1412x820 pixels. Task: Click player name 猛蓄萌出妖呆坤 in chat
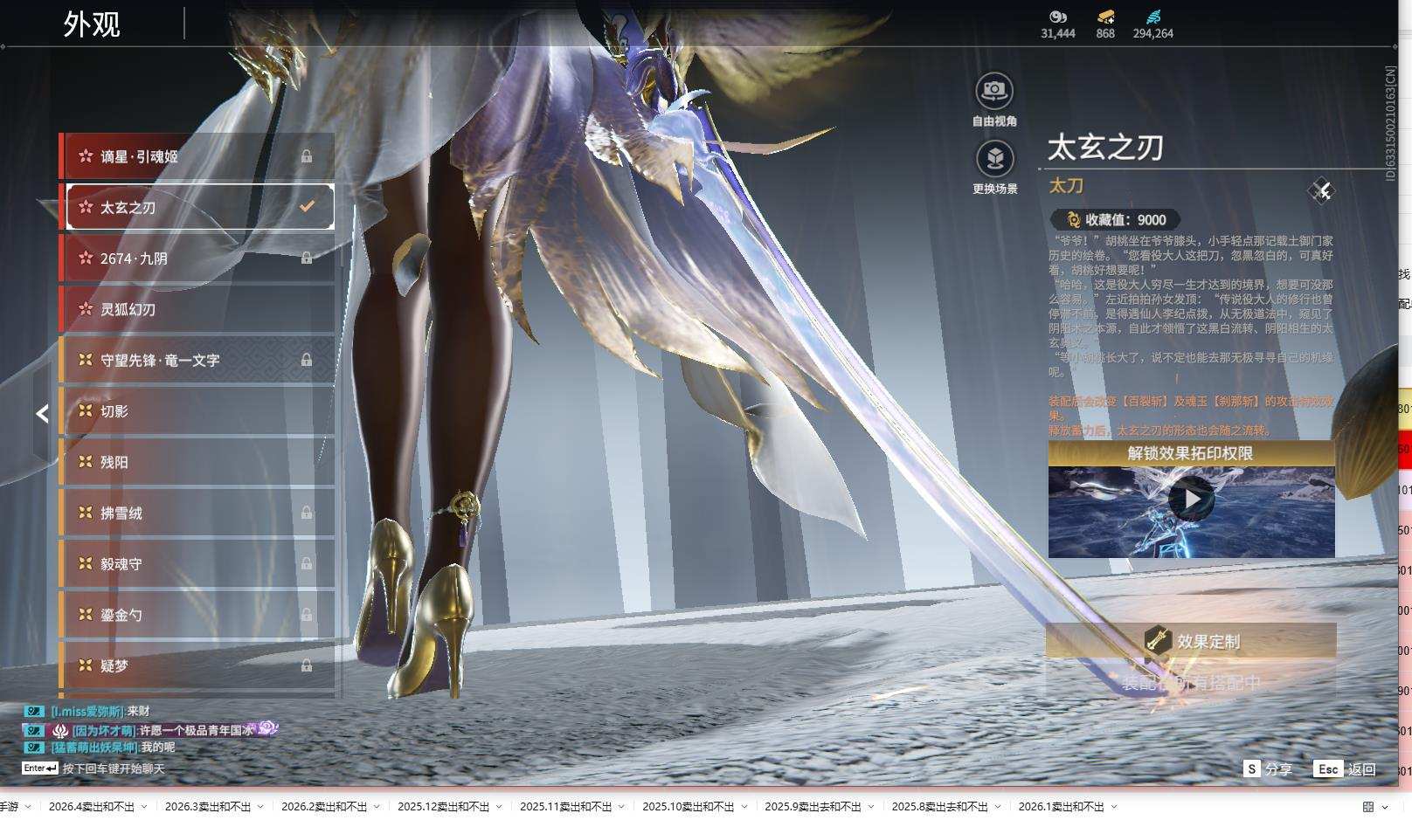click(95, 748)
